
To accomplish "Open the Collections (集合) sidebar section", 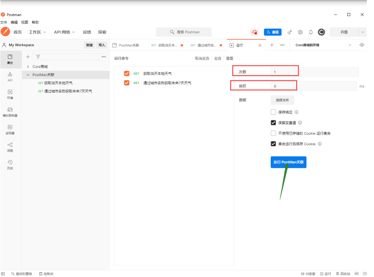I will point(10,59).
